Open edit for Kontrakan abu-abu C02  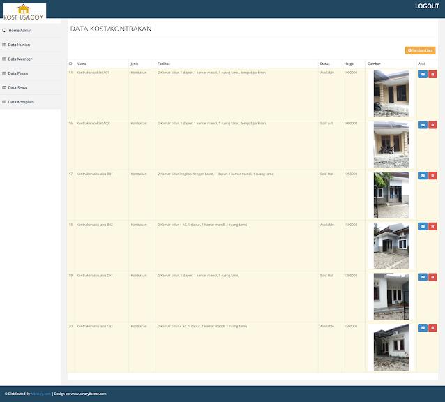423,328
